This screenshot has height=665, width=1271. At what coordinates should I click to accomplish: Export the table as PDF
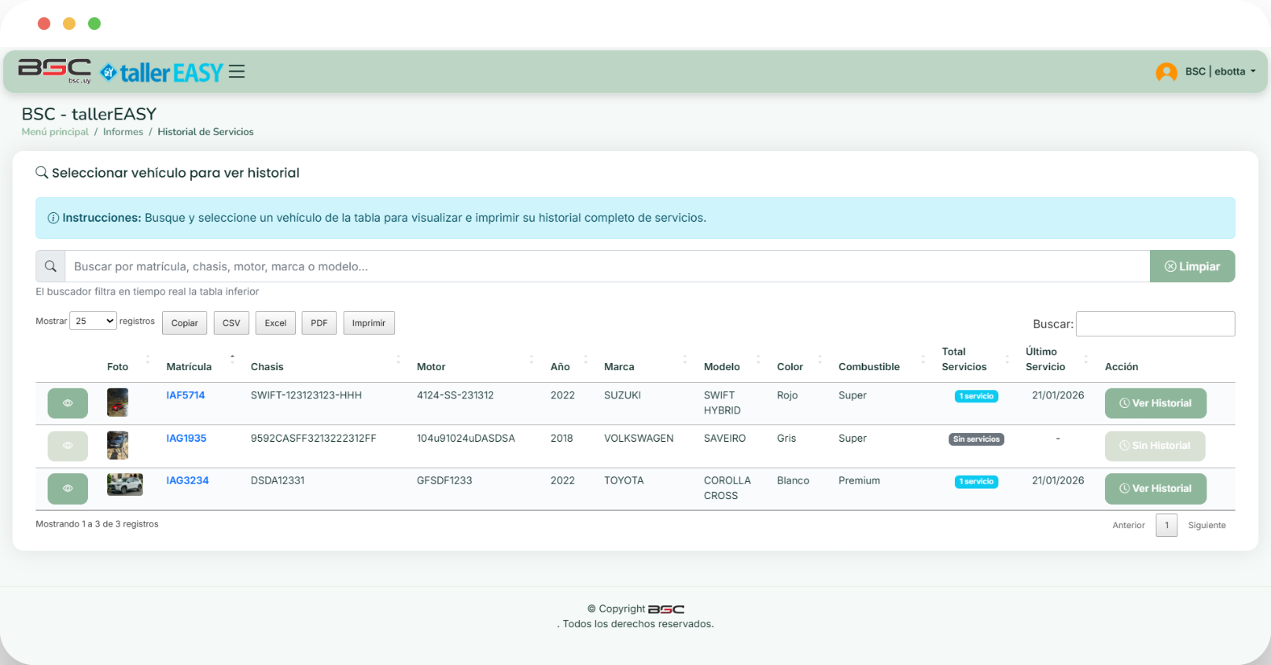pyautogui.click(x=319, y=323)
